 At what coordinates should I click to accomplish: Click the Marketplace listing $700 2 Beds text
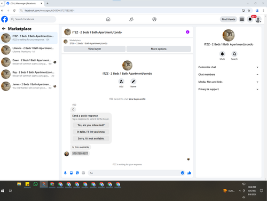tap(89, 43)
